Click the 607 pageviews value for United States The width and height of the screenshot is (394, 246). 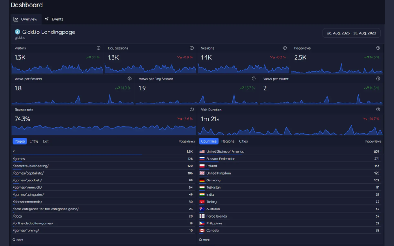pyautogui.click(x=376, y=151)
